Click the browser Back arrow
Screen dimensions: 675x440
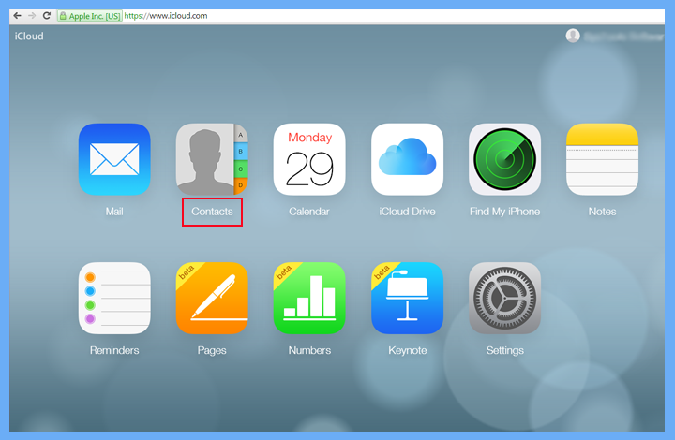pos(18,16)
